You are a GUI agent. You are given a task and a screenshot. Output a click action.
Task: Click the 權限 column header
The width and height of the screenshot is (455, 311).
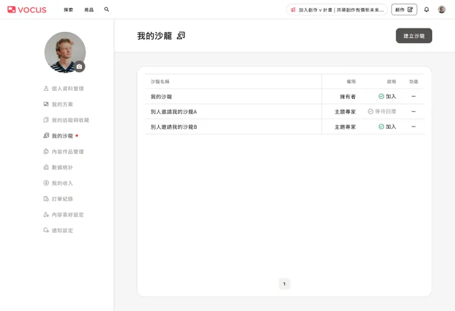[351, 82]
